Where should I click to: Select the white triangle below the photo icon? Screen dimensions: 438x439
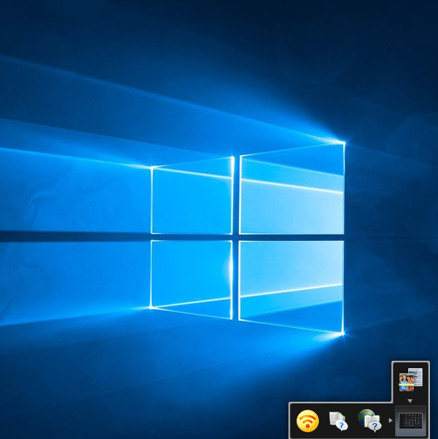[410, 401]
